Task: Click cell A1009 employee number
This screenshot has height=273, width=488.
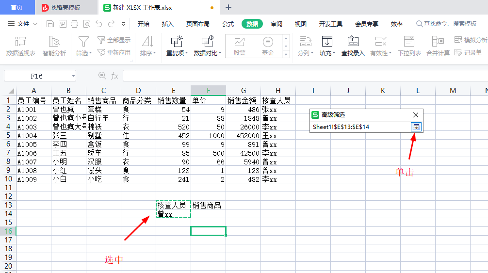Action: click(33, 179)
